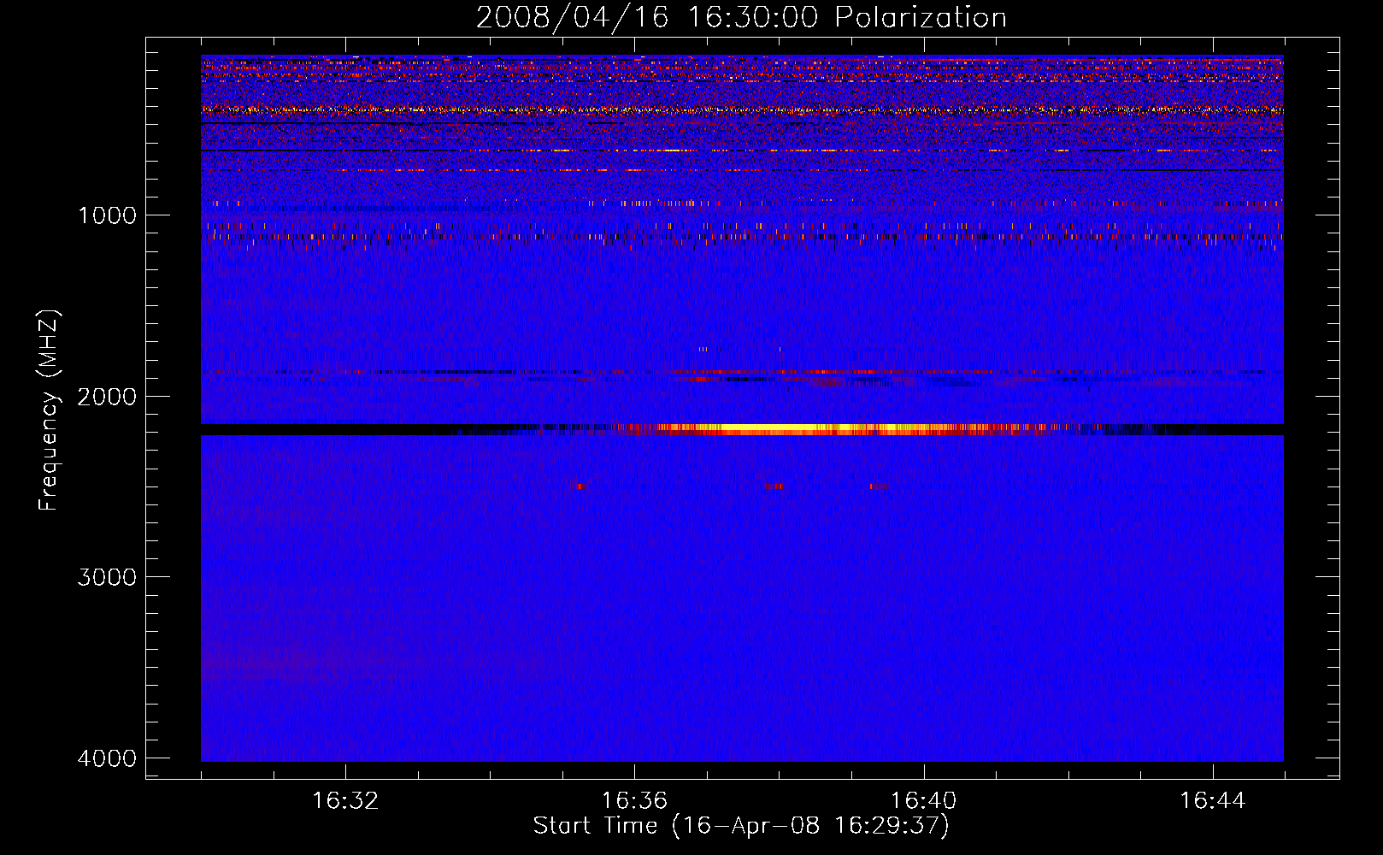Click the 16:40 time tick label
Screen dimensions: 1383x855
pyautogui.click(x=923, y=801)
